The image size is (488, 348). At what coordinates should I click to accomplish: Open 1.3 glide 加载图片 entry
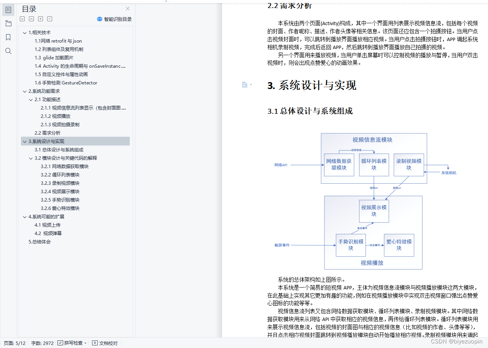point(54,58)
